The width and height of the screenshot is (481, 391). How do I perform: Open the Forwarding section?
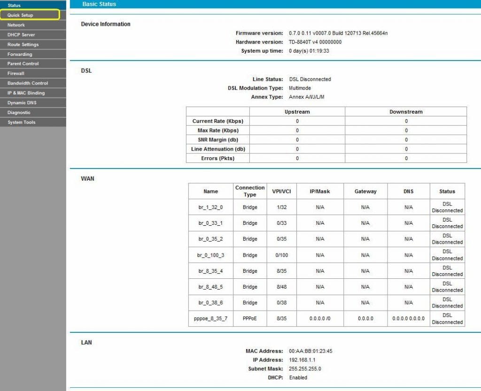(x=19, y=54)
